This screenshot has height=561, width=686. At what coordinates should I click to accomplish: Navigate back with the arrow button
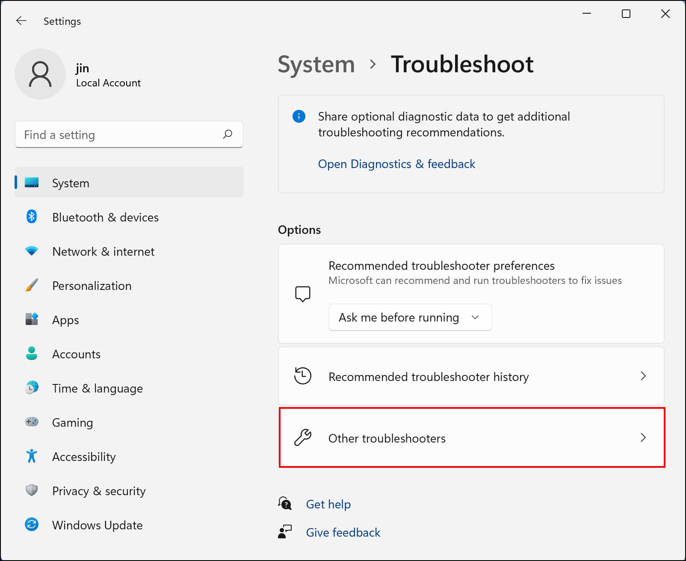click(21, 21)
